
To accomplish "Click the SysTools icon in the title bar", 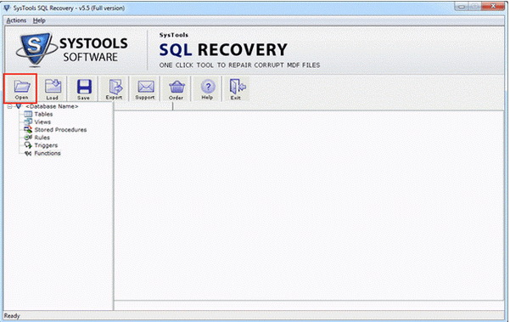I will (x=7, y=8).
